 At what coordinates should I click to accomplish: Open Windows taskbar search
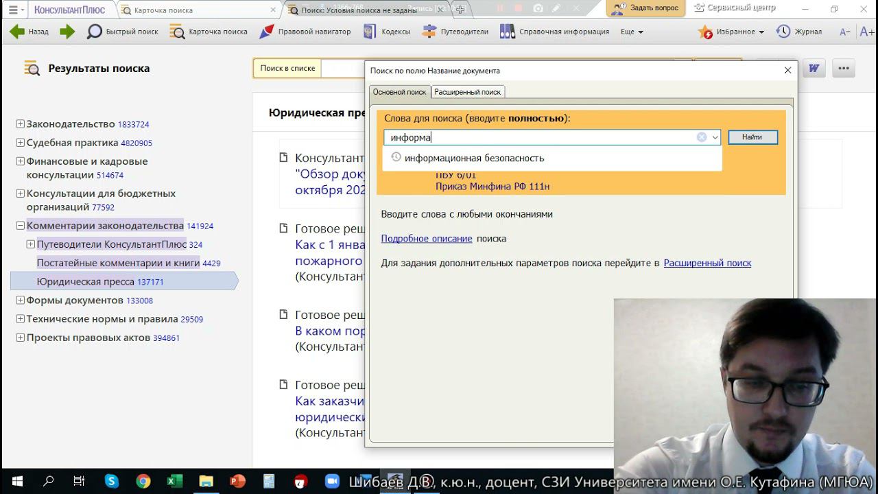click(x=48, y=481)
